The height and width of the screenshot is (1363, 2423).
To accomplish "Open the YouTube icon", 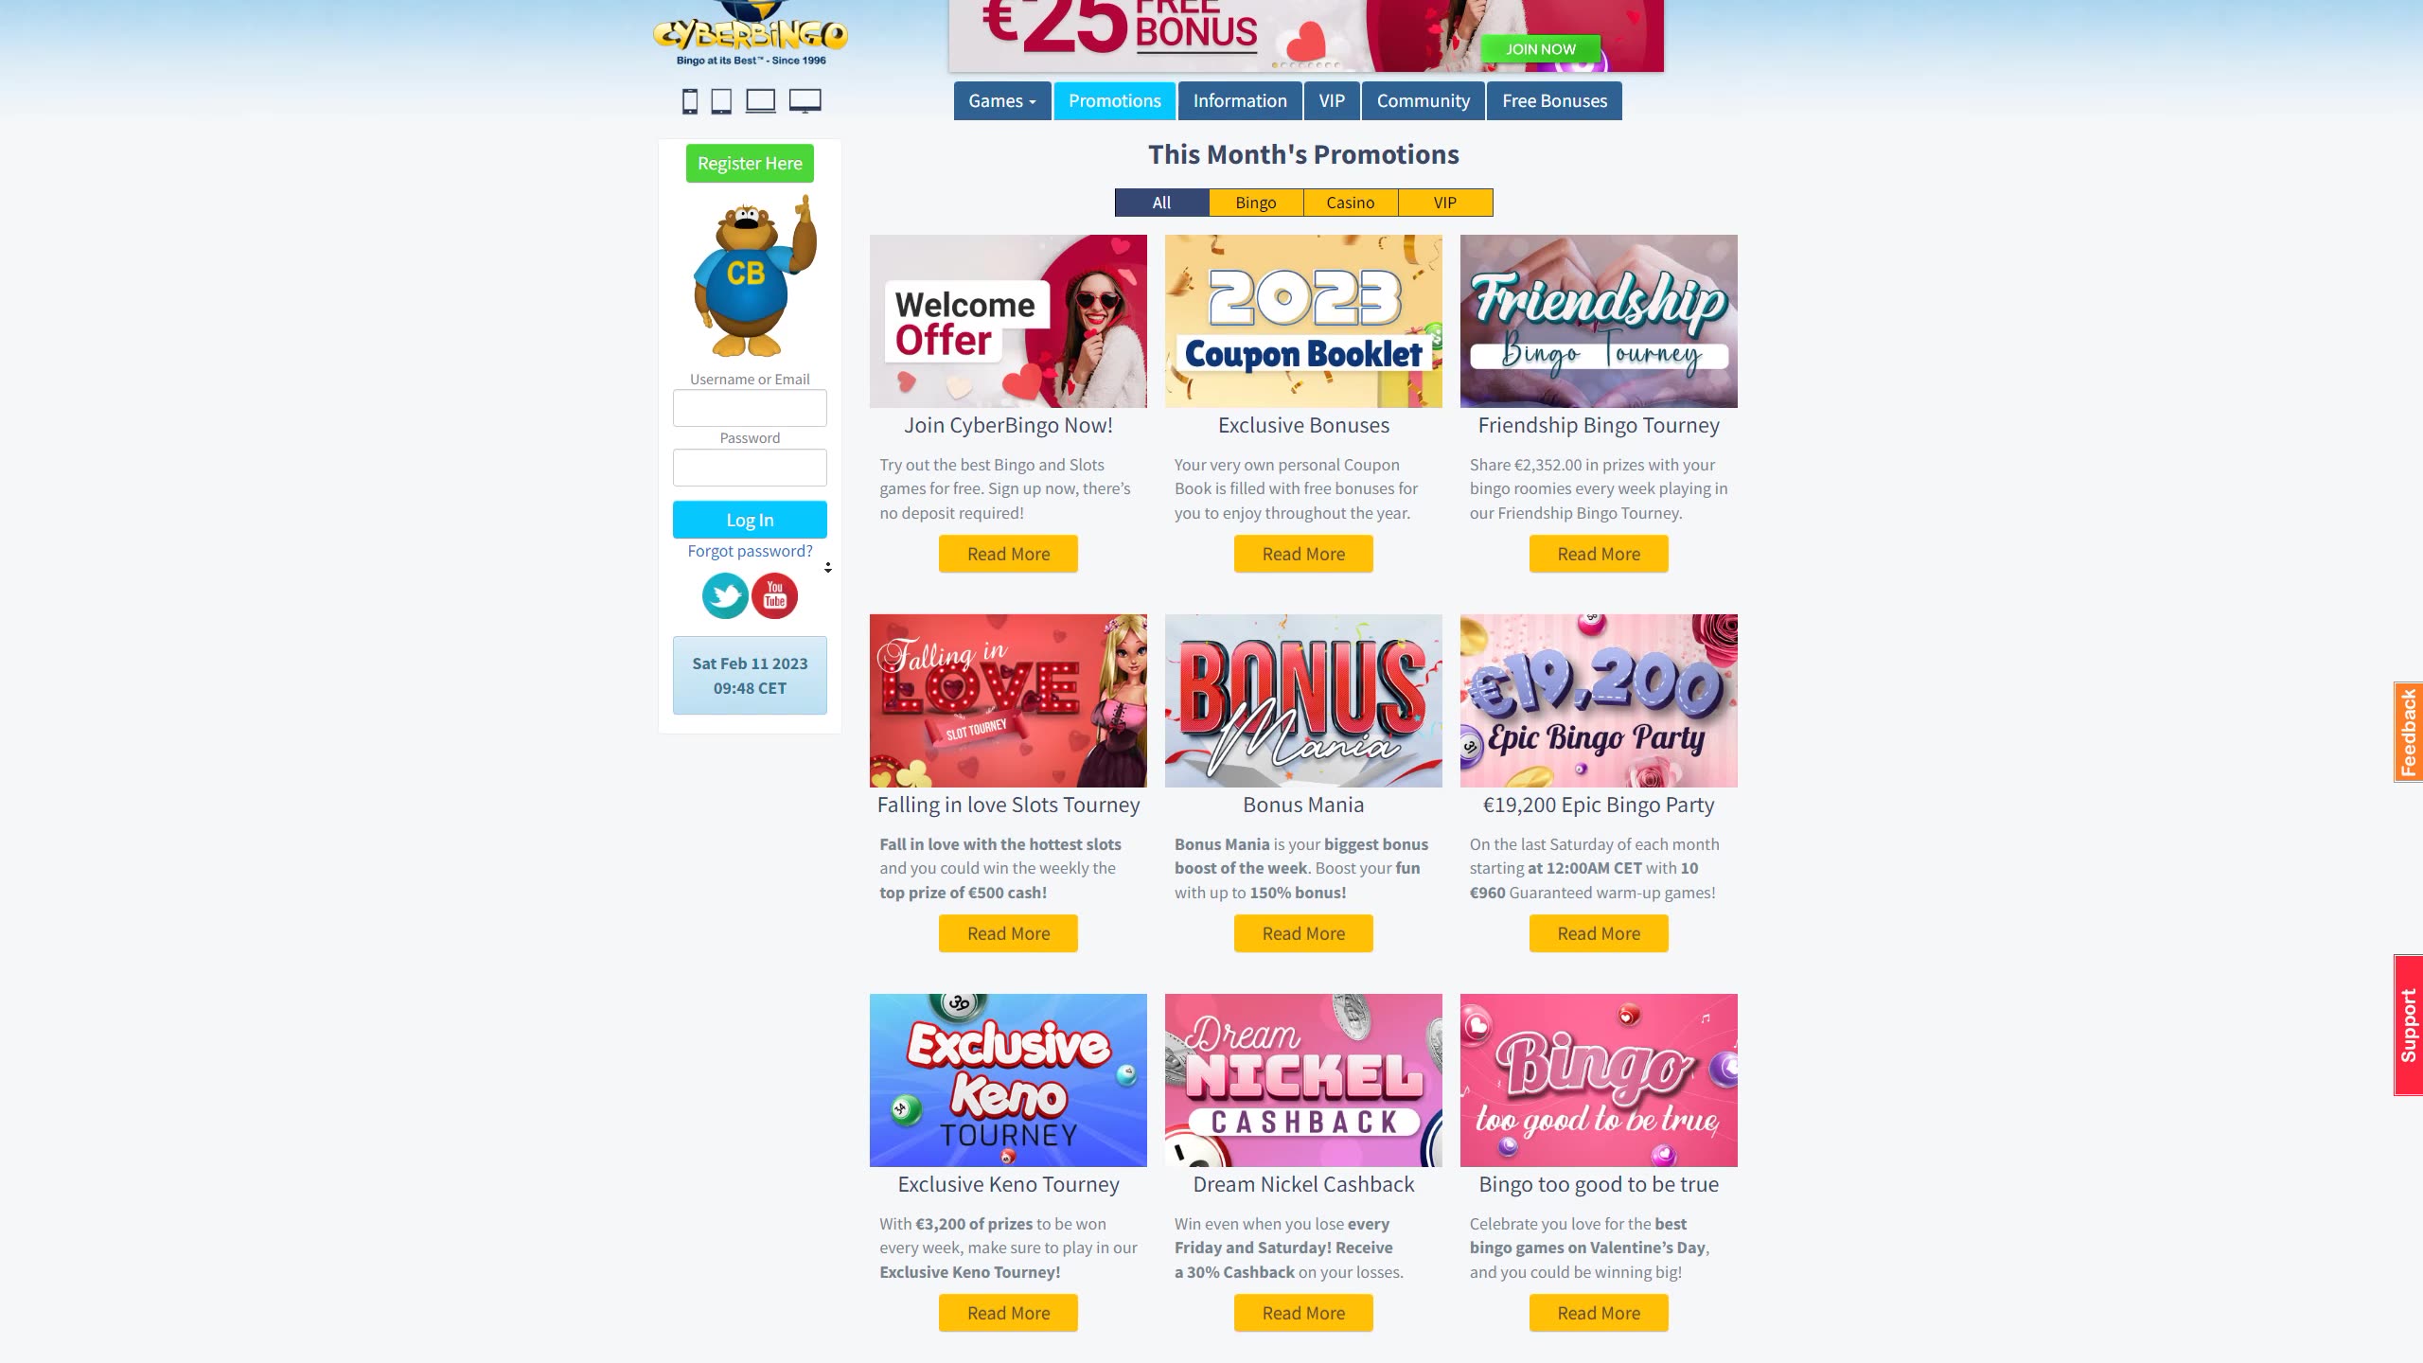I will point(774,596).
